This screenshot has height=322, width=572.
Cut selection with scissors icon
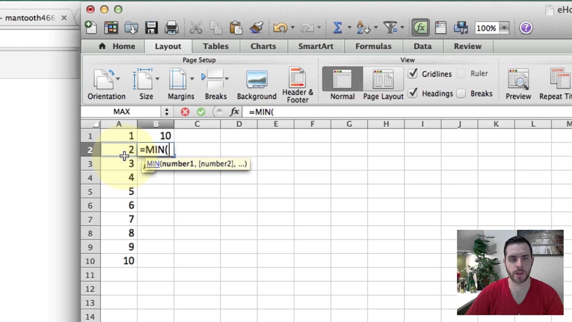pyautogui.click(x=196, y=28)
